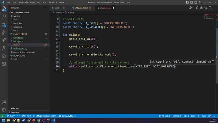Open notifications bell in status bar

tap(214, 116)
